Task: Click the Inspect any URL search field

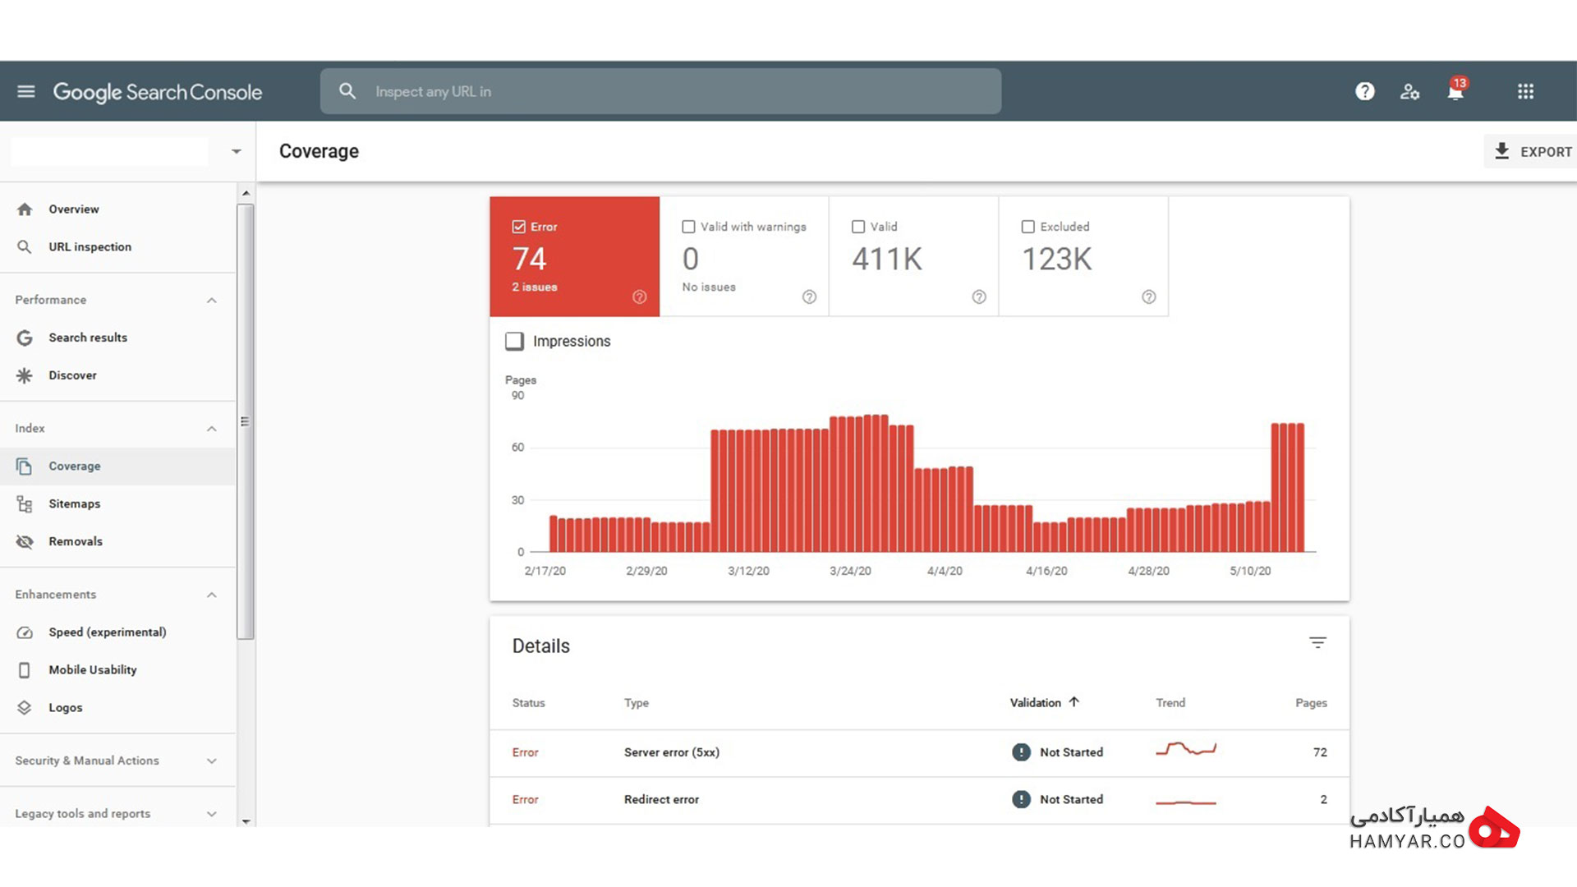Action: [x=660, y=91]
